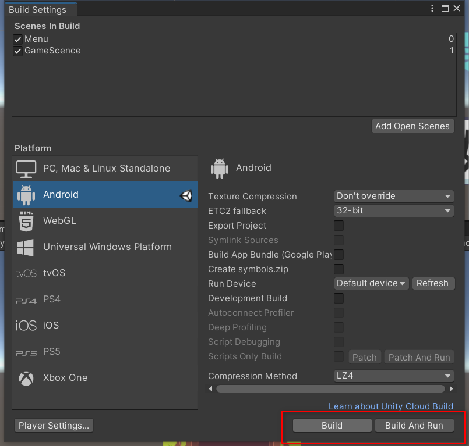Open the Run Device dropdown

(x=371, y=283)
